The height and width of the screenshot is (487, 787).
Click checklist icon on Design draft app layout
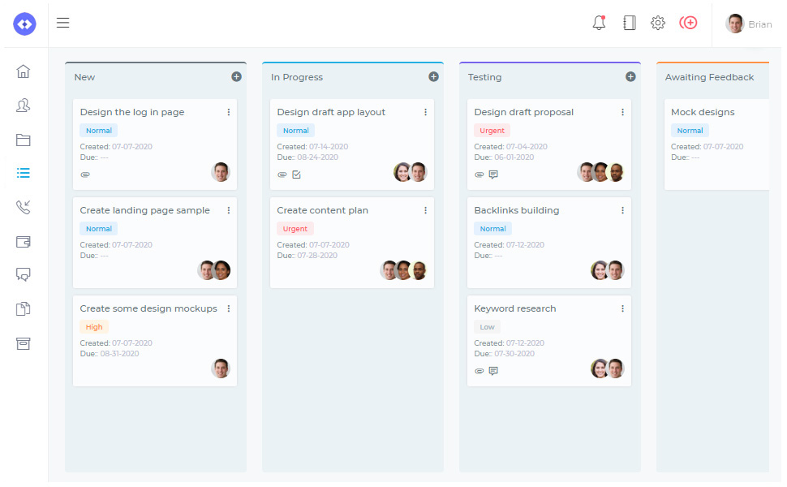click(x=297, y=175)
